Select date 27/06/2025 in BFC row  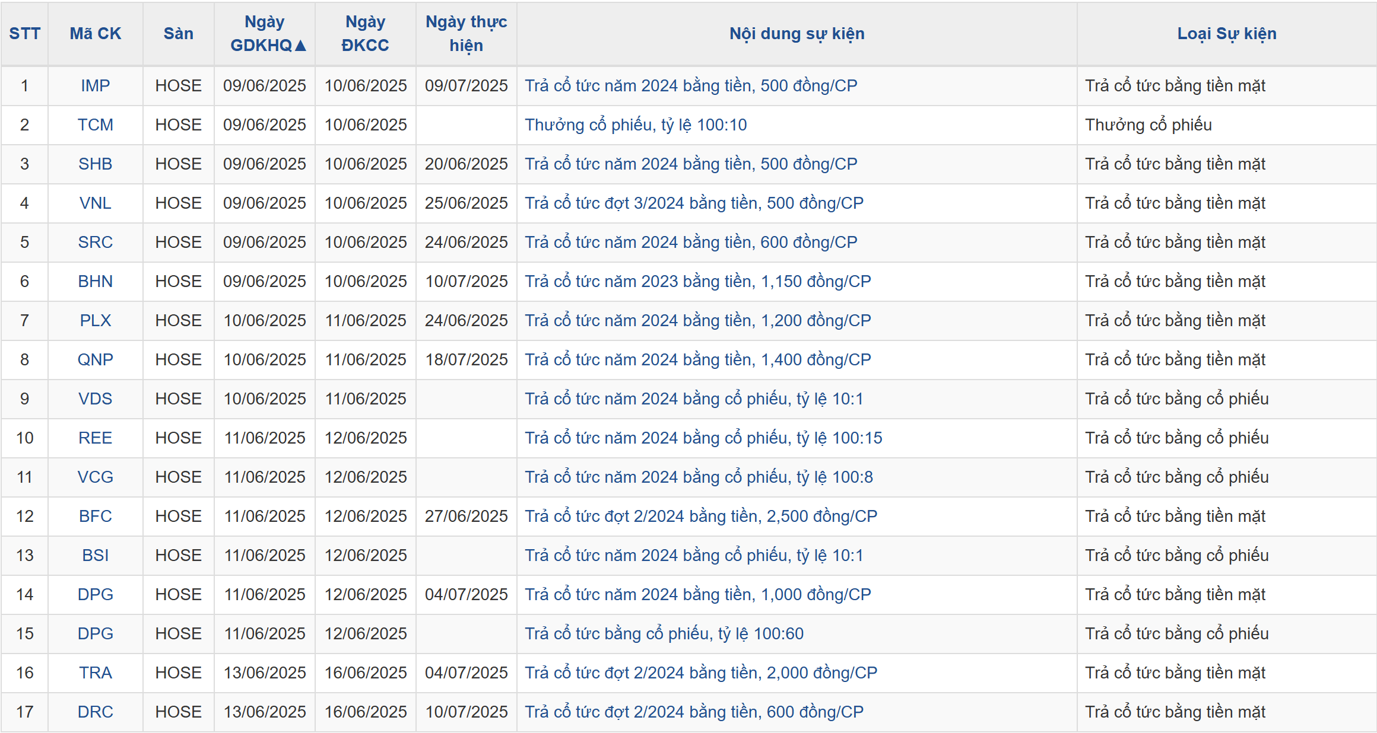[466, 516]
